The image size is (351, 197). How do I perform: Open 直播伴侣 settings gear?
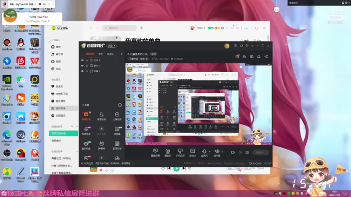coord(247,152)
